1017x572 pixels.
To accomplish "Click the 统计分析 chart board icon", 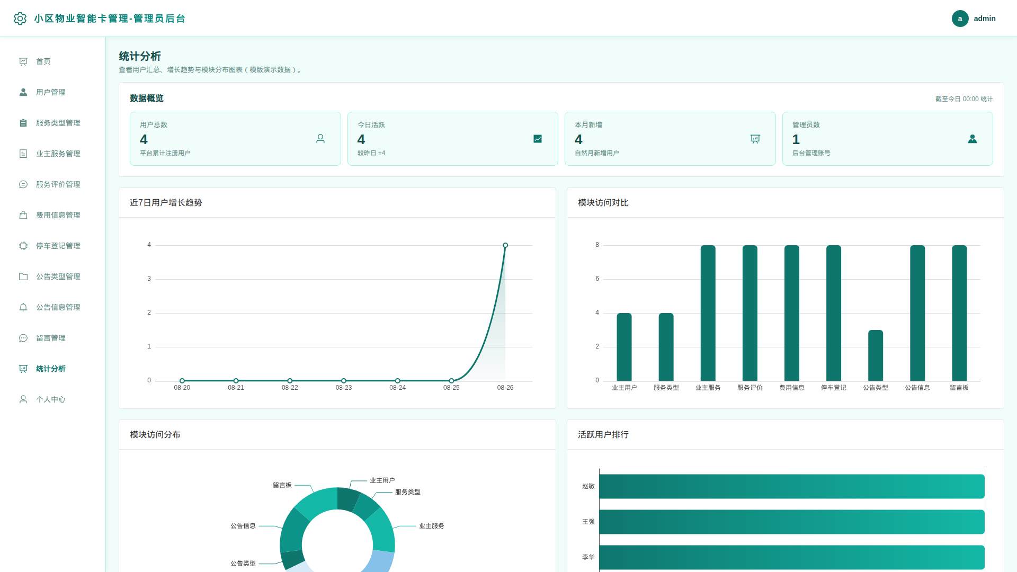I will 23,369.
